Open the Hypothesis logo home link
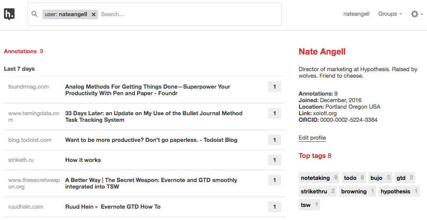Screen dimensions: 427x220 [x=9, y=14]
